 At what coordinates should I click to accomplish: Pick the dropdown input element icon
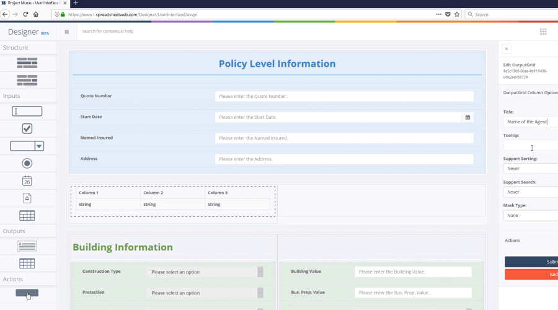(27, 146)
